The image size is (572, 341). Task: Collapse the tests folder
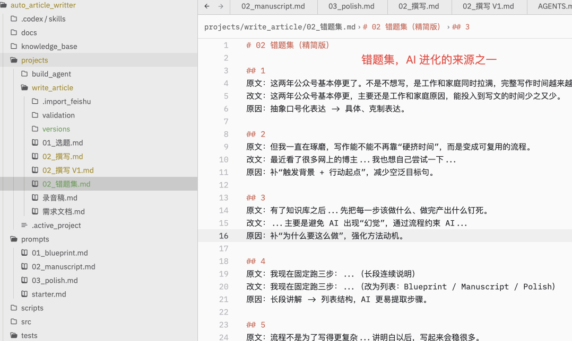(x=14, y=335)
